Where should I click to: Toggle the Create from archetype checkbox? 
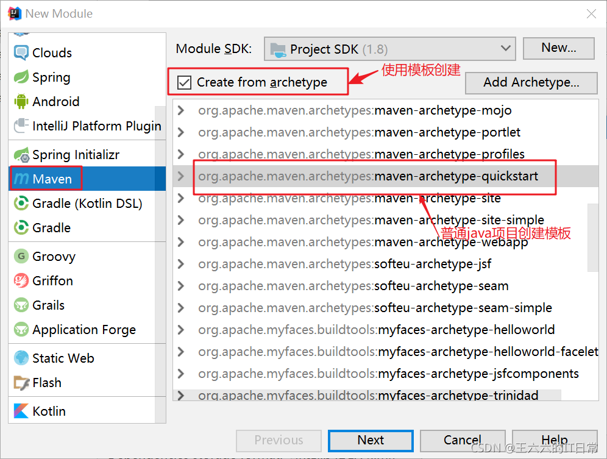(184, 82)
